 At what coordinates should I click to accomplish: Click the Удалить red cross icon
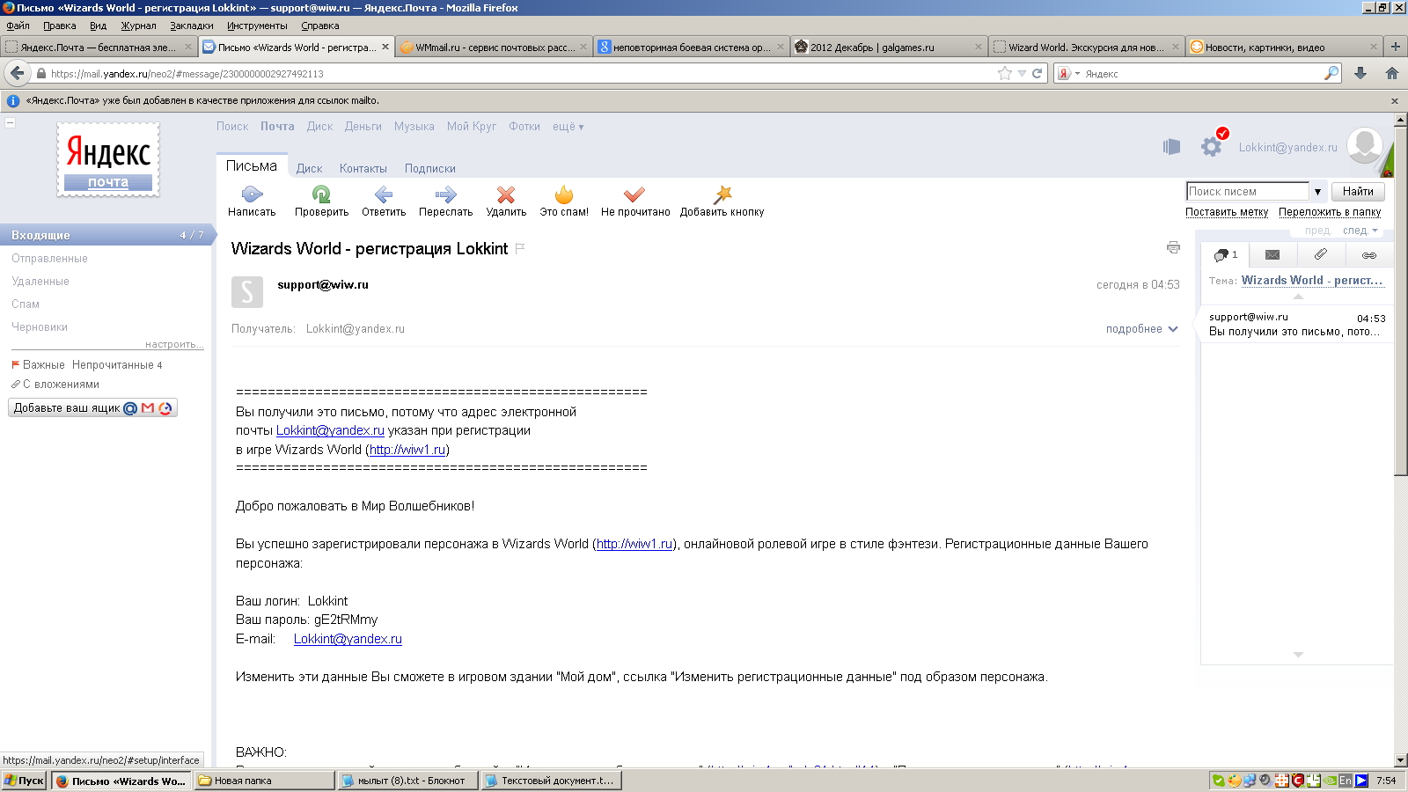pos(506,194)
